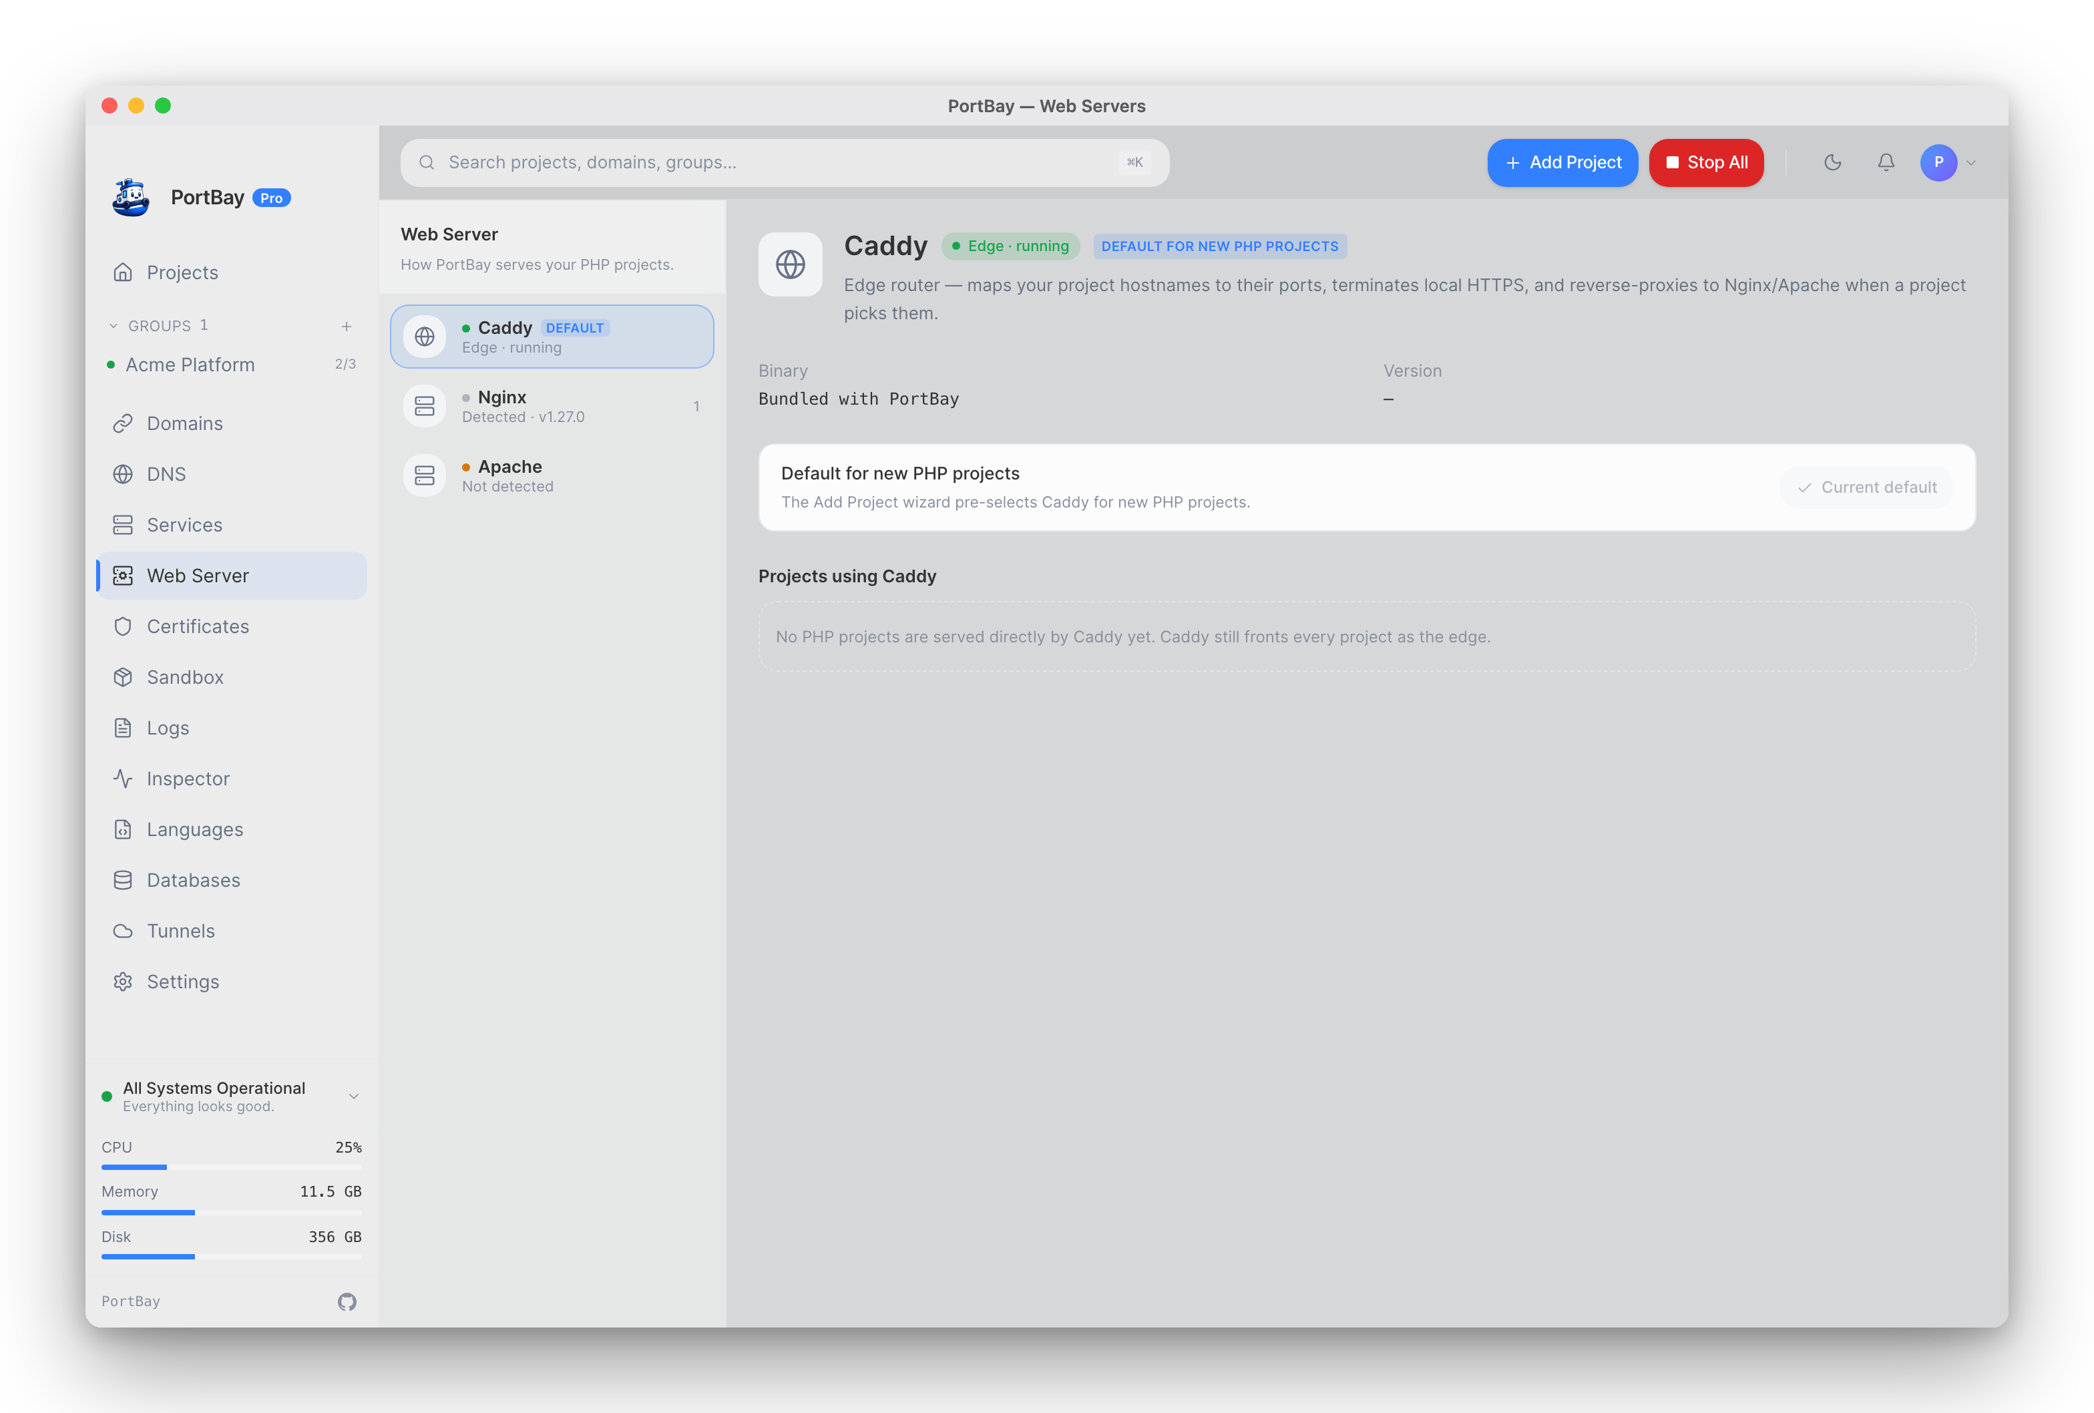Image resolution: width=2094 pixels, height=1413 pixels.
Task: Open the Databases section
Action: click(232, 880)
